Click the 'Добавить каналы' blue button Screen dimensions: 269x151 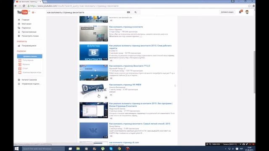click(x=30, y=56)
